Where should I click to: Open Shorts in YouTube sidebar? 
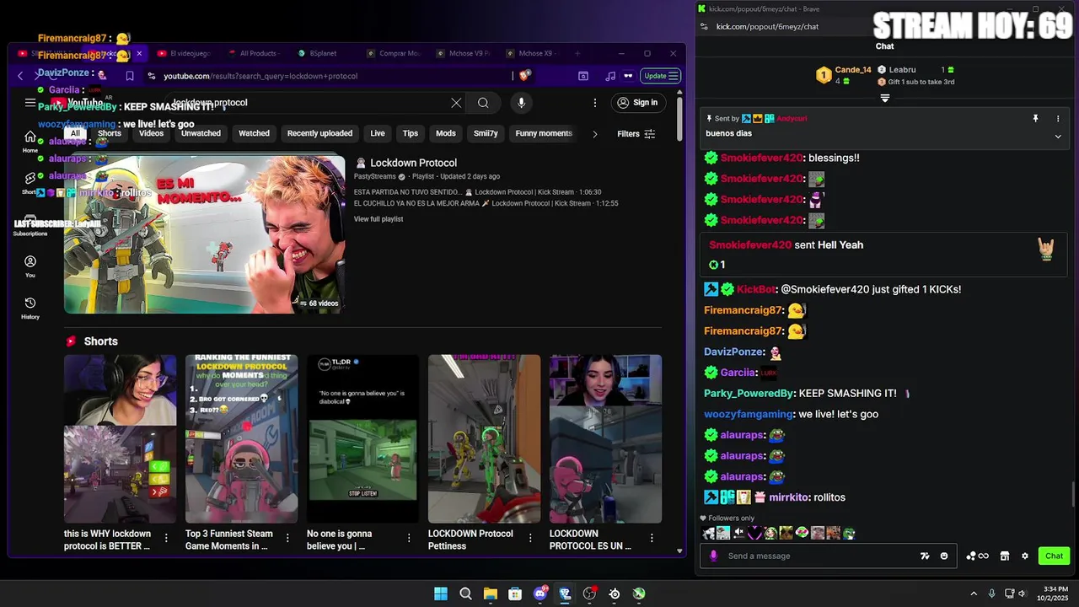(x=30, y=182)
